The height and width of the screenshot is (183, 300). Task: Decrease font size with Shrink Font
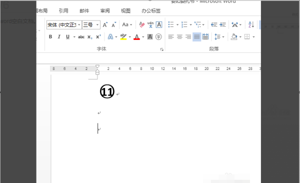point(114,25)
